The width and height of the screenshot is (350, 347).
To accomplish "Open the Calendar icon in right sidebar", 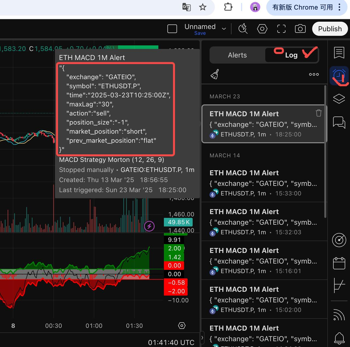I will pos(339,263).
